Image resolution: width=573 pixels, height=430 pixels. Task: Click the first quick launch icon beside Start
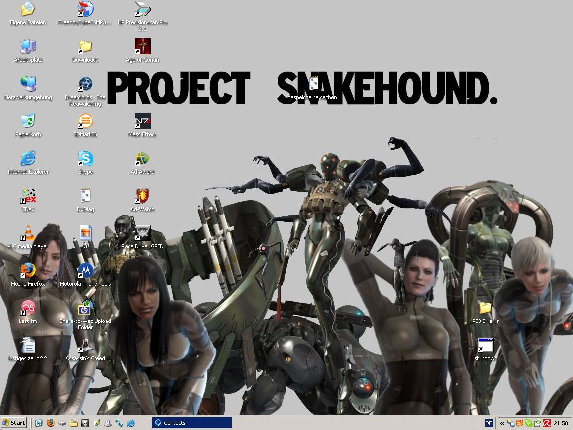coord(39,423)
